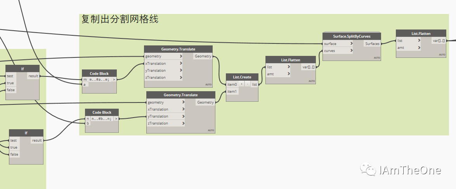Click the item1 port on List.Create
Viewport: 456px width, 189px height.
(x=232, y=91)
